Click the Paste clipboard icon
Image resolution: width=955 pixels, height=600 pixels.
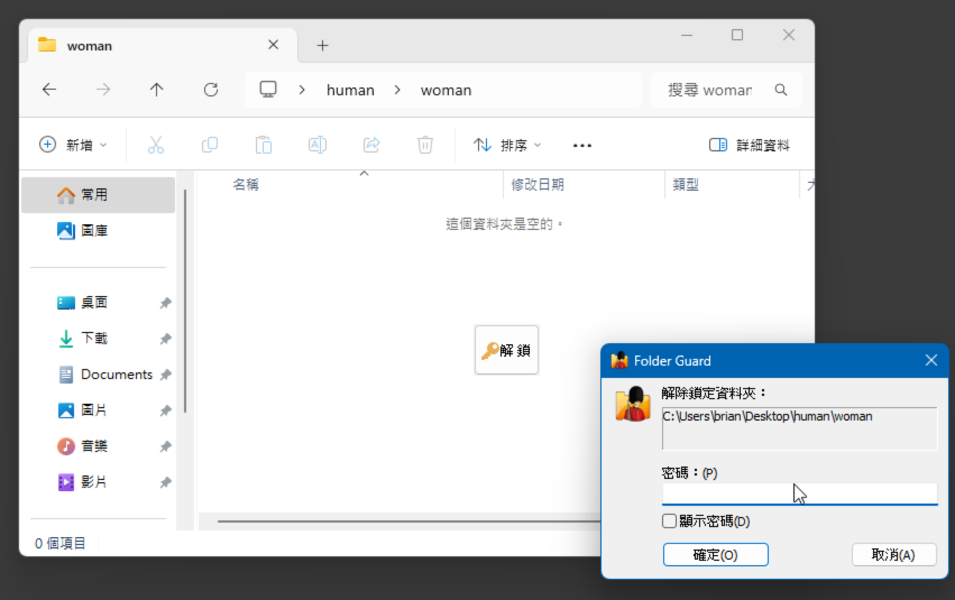(x=263, y=145)
